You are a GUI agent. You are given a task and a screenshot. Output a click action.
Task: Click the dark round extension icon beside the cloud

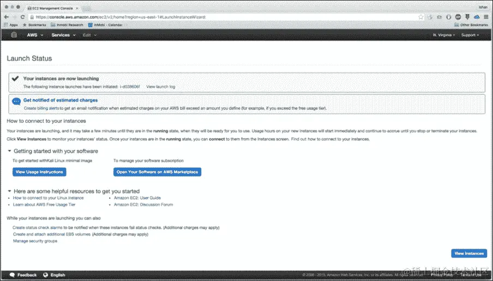tap(458, 17)
